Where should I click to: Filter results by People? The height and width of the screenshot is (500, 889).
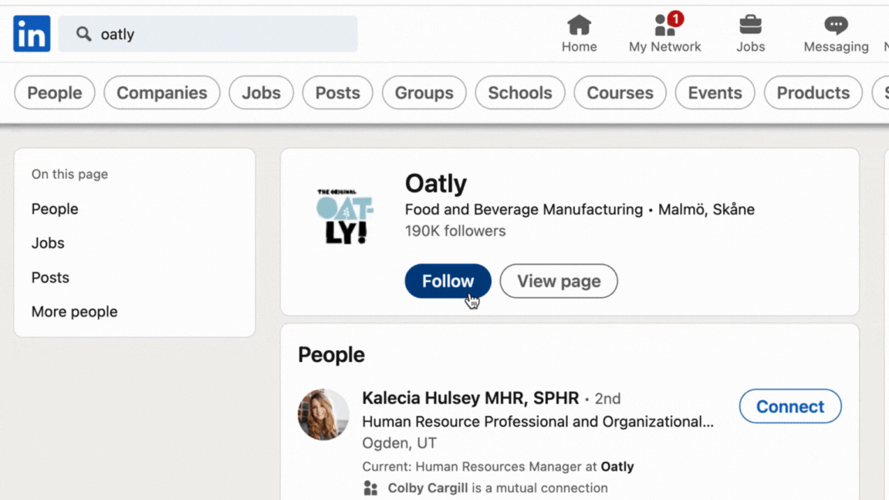pyautogui.click(x=55, y=93)
